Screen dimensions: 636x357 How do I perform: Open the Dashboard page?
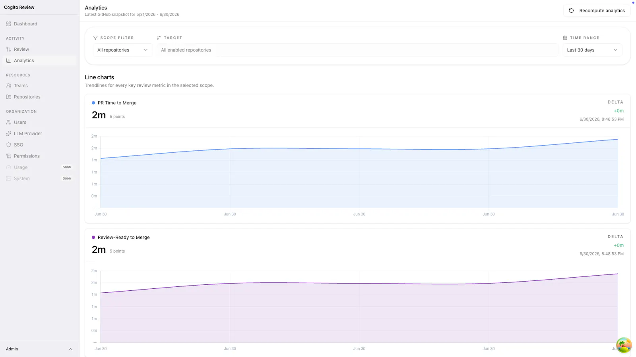(39, 24)
